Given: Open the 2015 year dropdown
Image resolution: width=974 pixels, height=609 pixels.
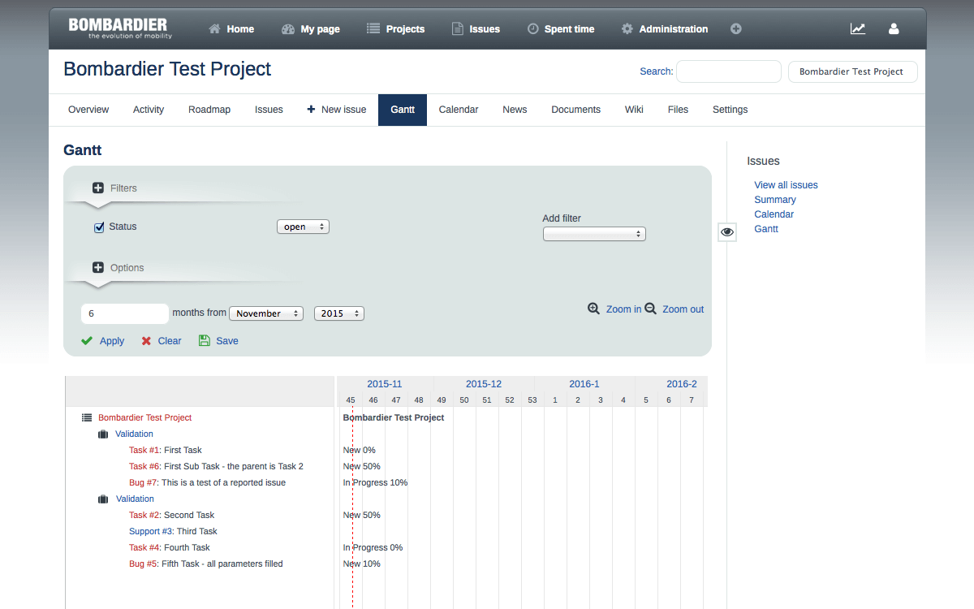Looking at the screenshot, I should pos(339,313).
